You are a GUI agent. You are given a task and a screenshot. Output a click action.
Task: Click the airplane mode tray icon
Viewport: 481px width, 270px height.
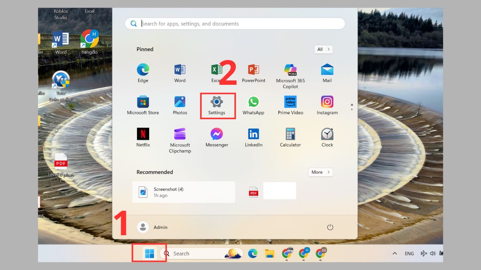[x=424, y=253]
